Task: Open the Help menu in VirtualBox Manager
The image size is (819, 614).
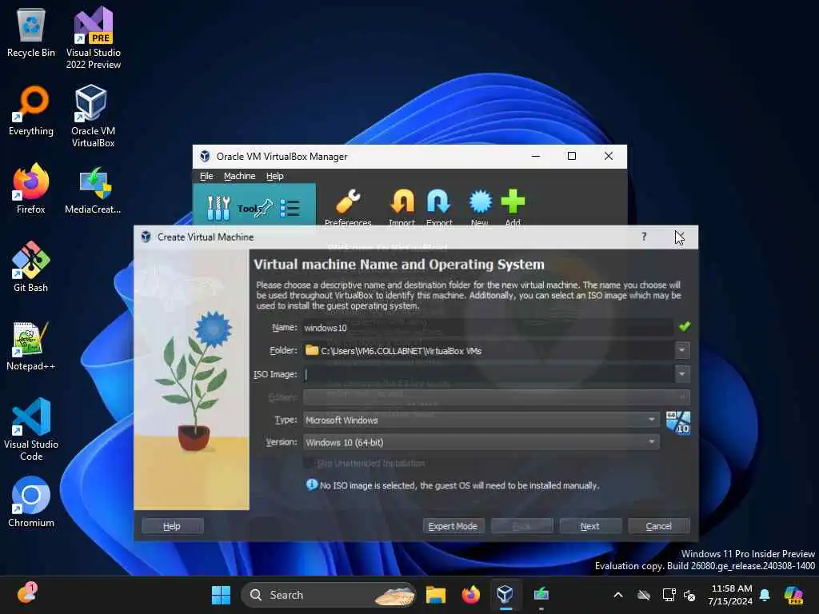Action: click(275, 176)
